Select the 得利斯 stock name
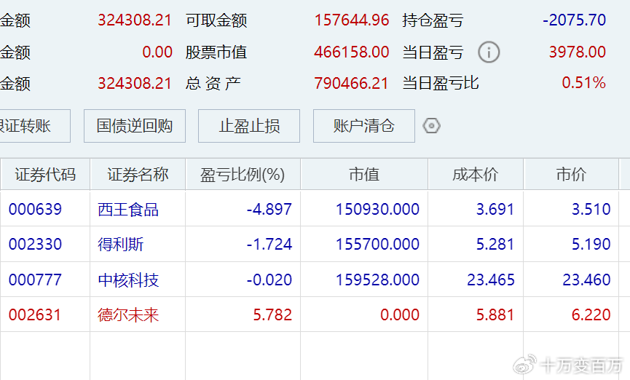The image size is (630, 380). point(121,245)
